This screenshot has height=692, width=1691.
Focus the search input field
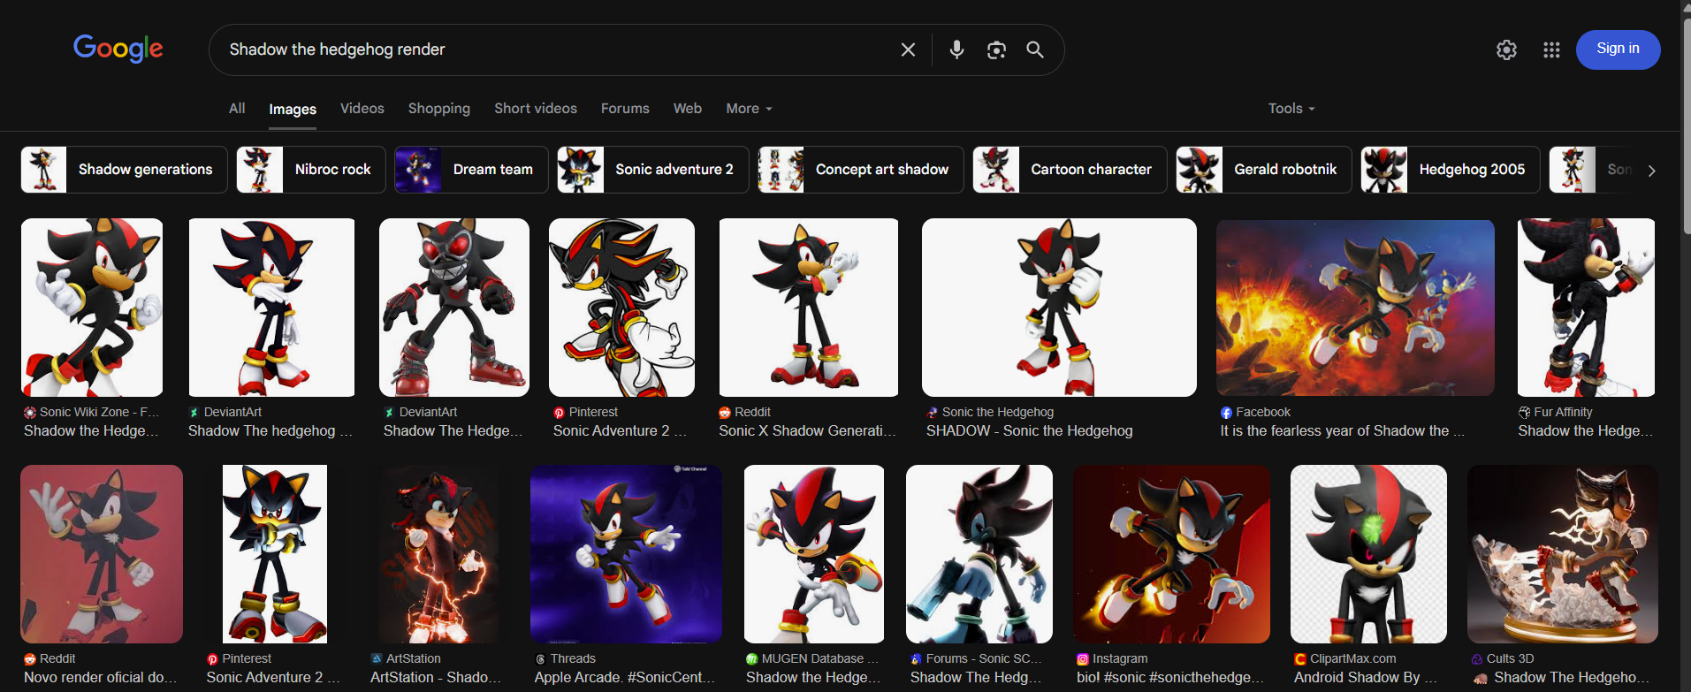point(557,49)
